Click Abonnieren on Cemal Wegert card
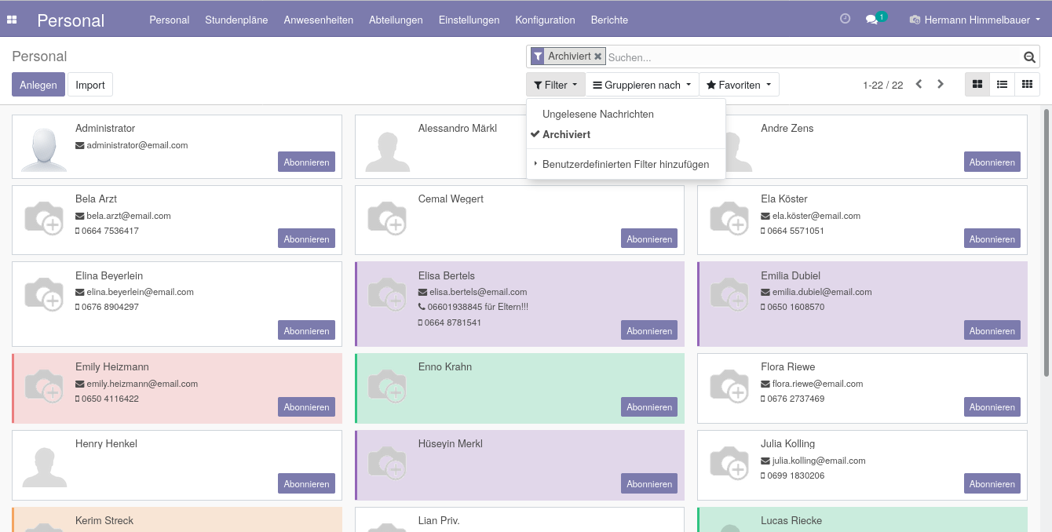 [649, 239]
